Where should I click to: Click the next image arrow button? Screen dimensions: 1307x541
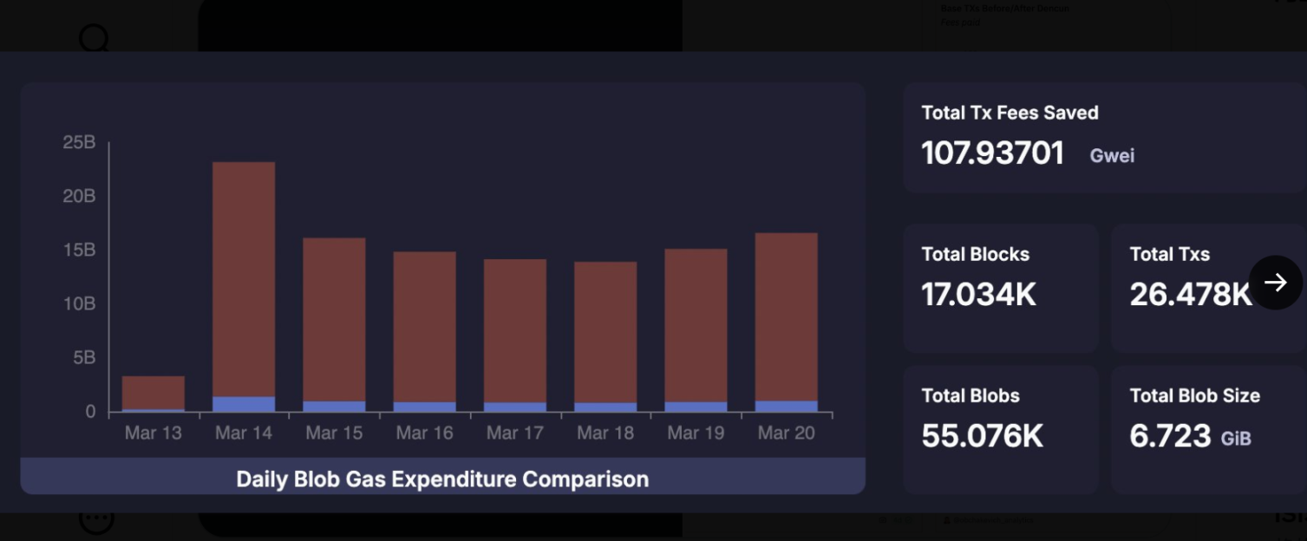1275,282
